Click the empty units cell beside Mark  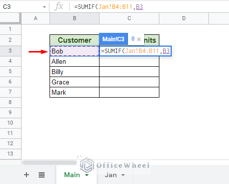click(129, 92)
